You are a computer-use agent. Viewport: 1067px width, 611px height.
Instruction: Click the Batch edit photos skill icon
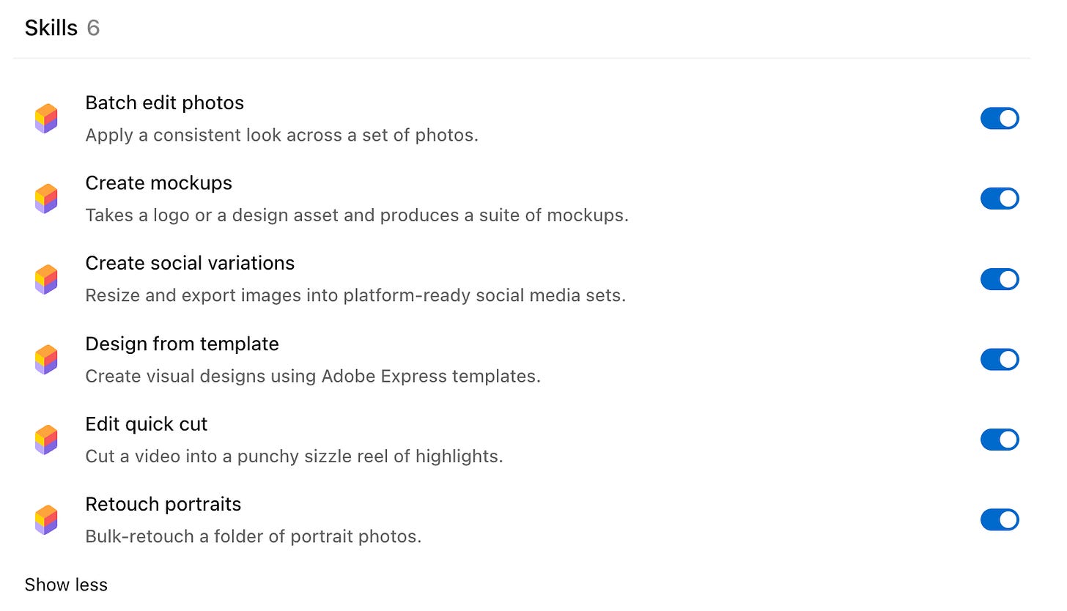pos(46,119)
